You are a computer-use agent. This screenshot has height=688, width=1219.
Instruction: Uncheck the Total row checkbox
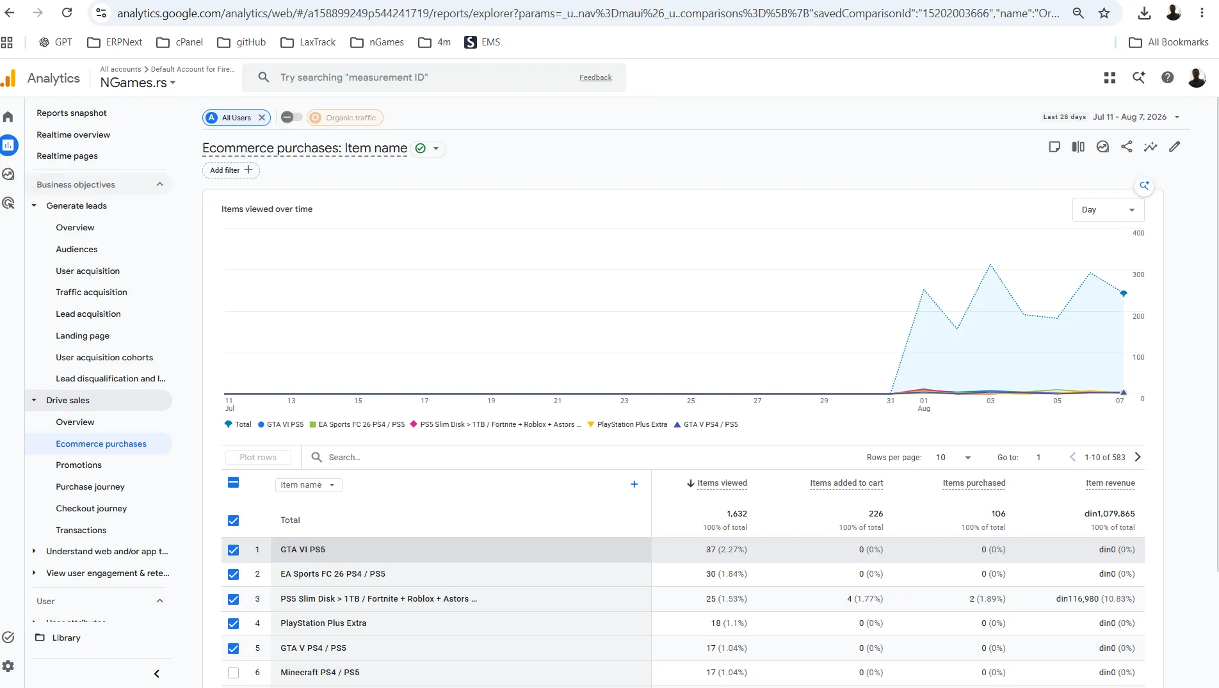coord(234,520)
